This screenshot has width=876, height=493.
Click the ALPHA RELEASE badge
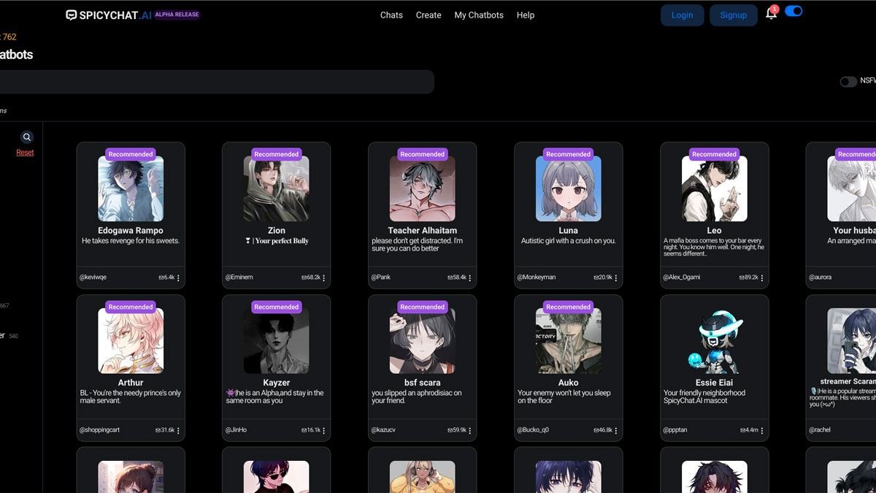point(177,15)
